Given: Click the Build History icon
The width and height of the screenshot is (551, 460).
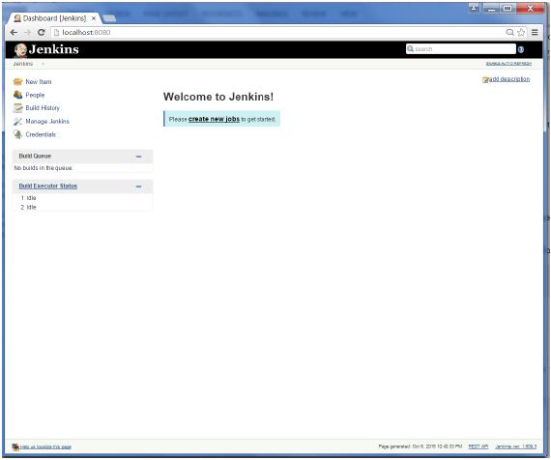Looking at the screenshot, I should coord(17,108).
